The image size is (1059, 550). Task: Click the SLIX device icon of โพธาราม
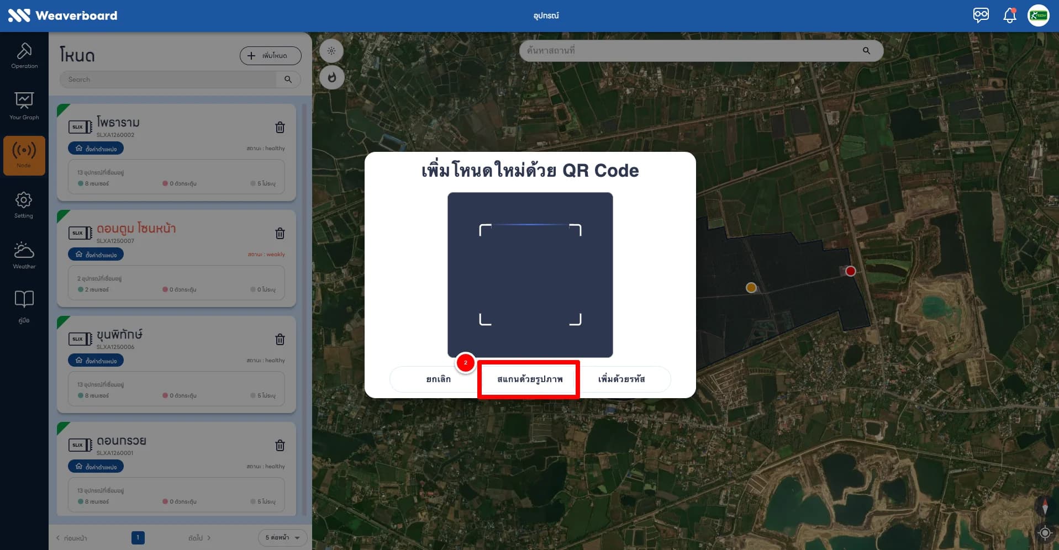[80, 127]
